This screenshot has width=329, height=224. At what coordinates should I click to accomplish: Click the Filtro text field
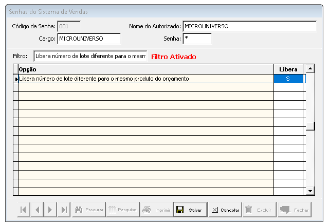click(90, 55)
